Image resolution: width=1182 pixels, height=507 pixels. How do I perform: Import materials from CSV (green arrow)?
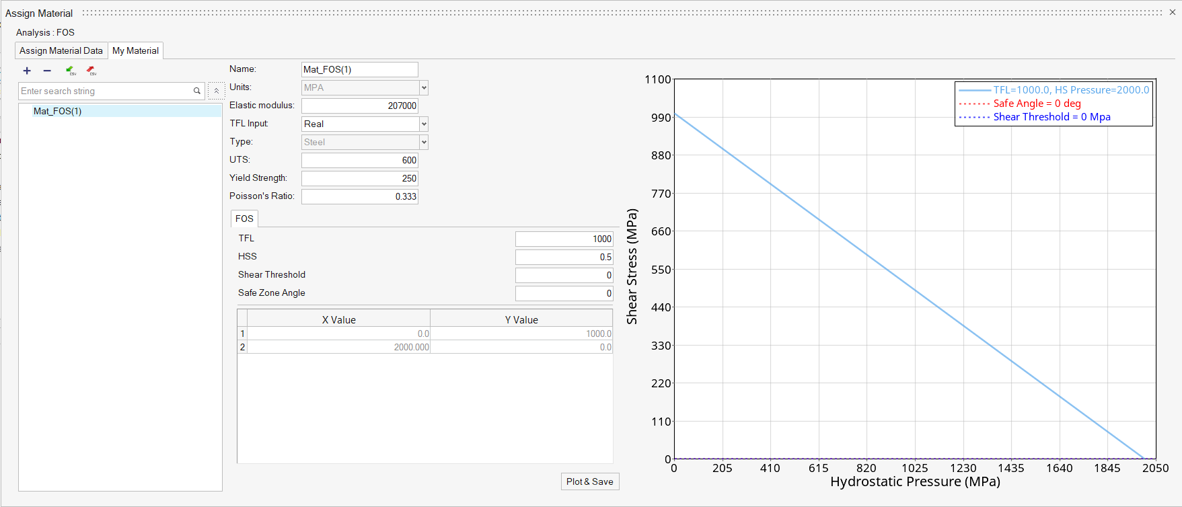click(x=71, y=71)
